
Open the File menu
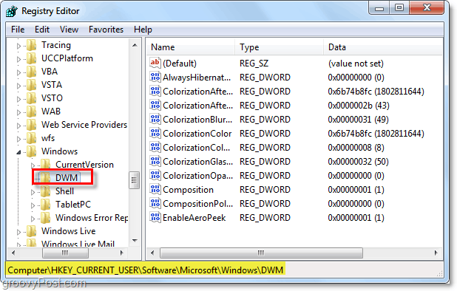coord(18,30)
